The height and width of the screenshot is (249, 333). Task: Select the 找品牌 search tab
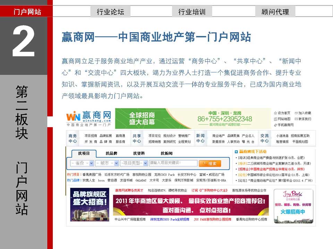click(x=111, y=153)
